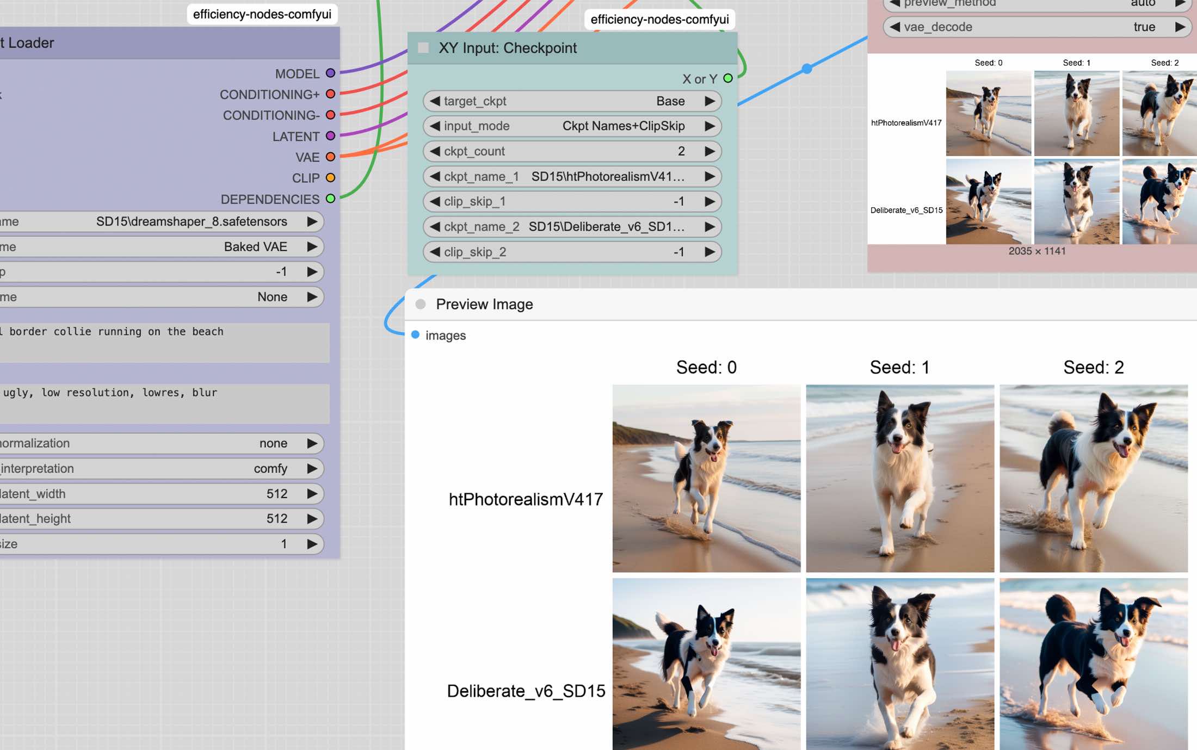This screenshot has width=1197, height=750.
Task: Click the XY Input: Checkpoint title bar
Action: point(572,48)
